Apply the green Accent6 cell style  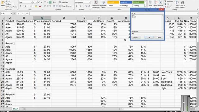(x=138, y=2)
